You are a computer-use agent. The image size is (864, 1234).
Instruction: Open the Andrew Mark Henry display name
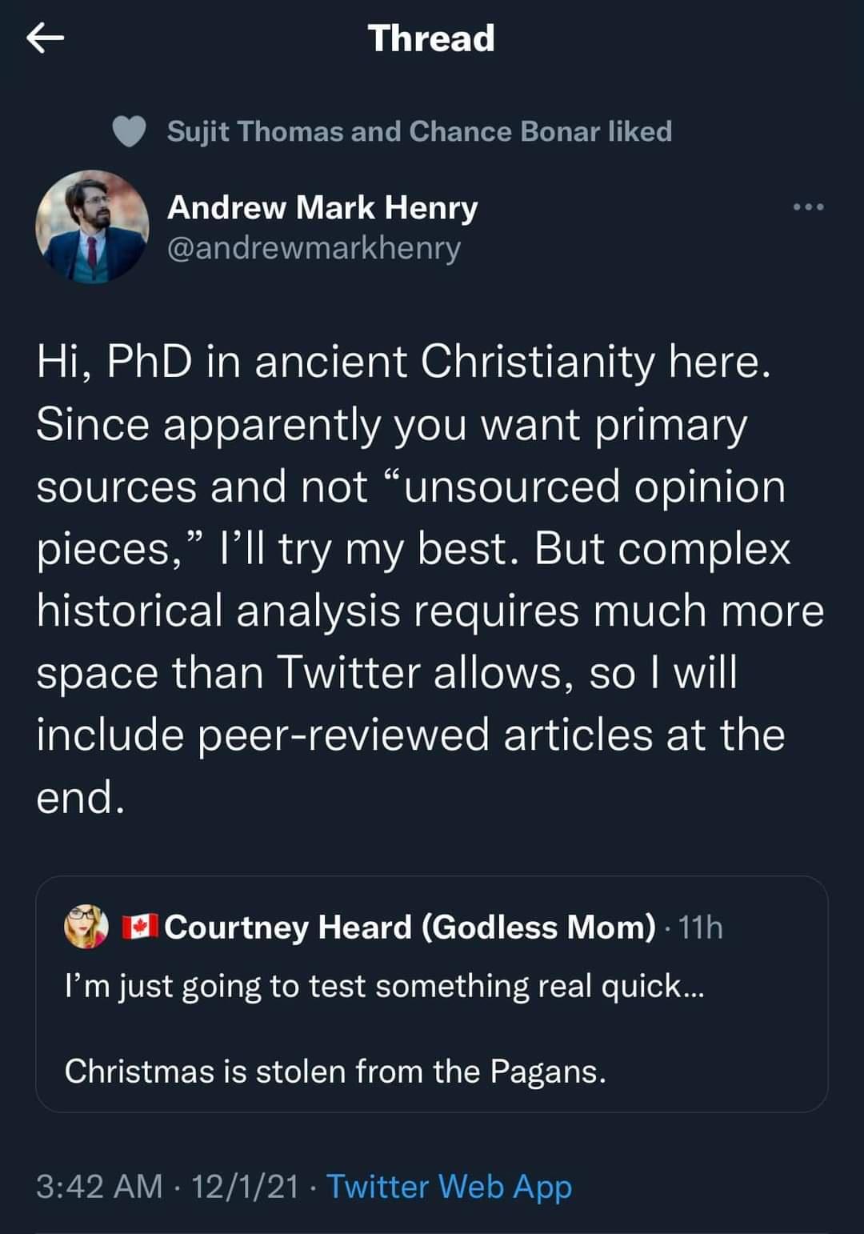click(322, 208)
